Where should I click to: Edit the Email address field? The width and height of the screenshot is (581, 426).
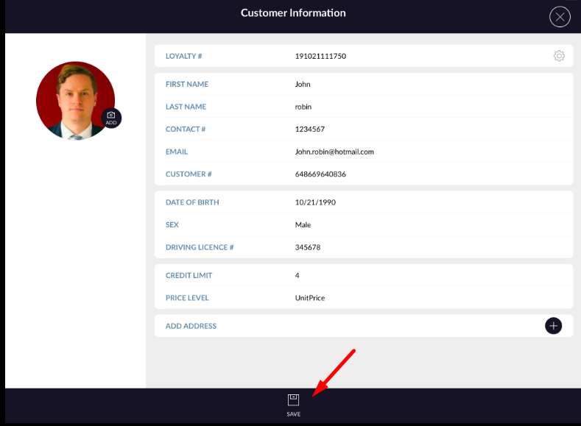pos(334,152)
